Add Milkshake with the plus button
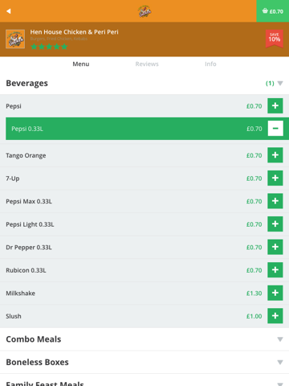This screenshot has height=386, width=289. [x=275, y=293]
